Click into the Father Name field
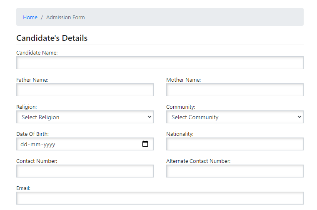Image resolution: width=317 pixels, height=210 pixels. pos(85,90)
